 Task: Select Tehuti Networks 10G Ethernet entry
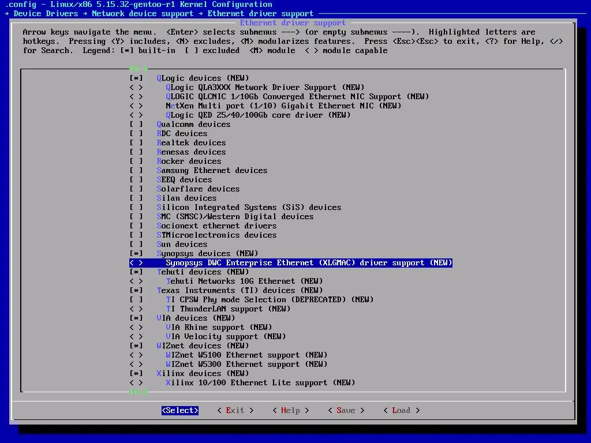tap(244, 281)
